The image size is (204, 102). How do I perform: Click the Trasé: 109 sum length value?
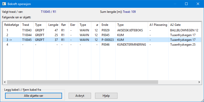[x=129, y=12]
